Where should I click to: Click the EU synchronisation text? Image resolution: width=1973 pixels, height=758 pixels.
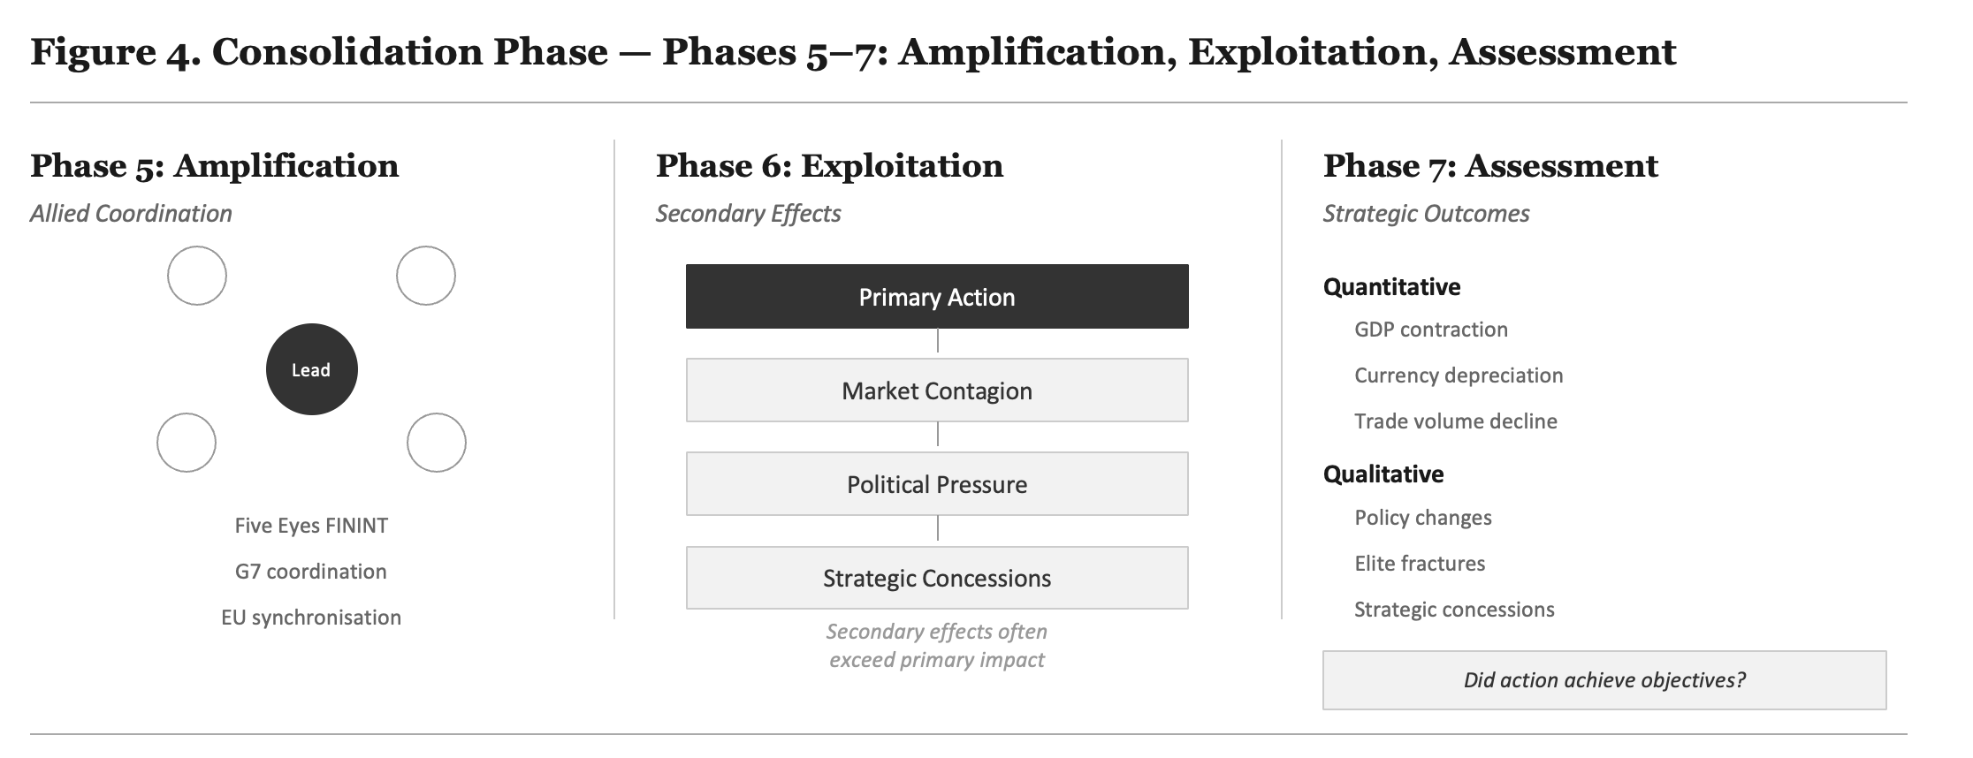click(311, 618)
